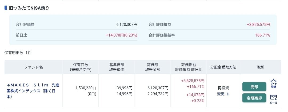Screen dimensions: 288x112
Task: Select the summary 前日比 value +14,078円(0.23%)
Action: tap(121, 35)
